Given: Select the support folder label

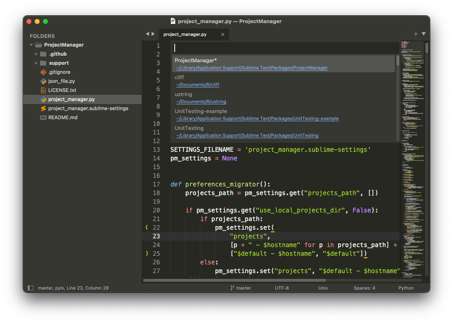Looking at the screenshot, I should pos(59,63).
